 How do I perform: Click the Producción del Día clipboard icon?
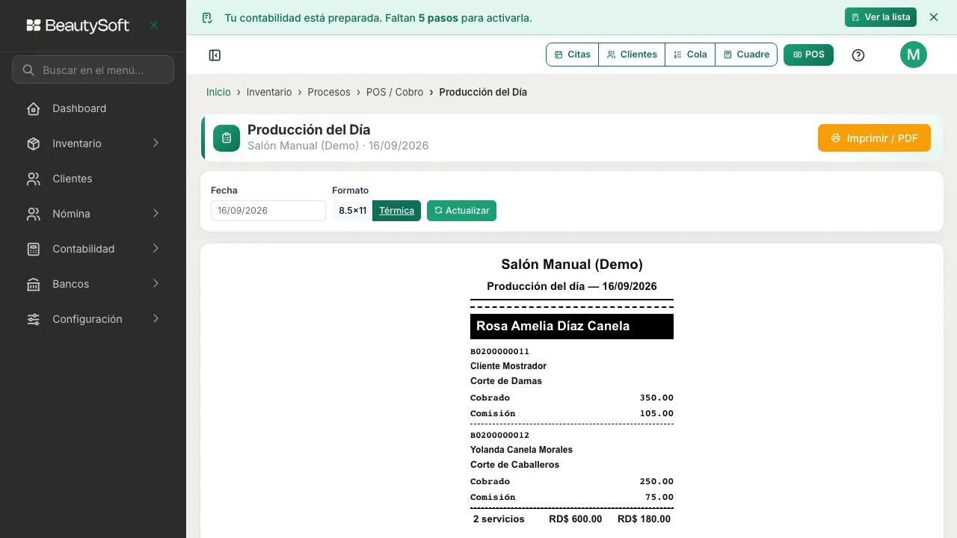click(227, 138)
